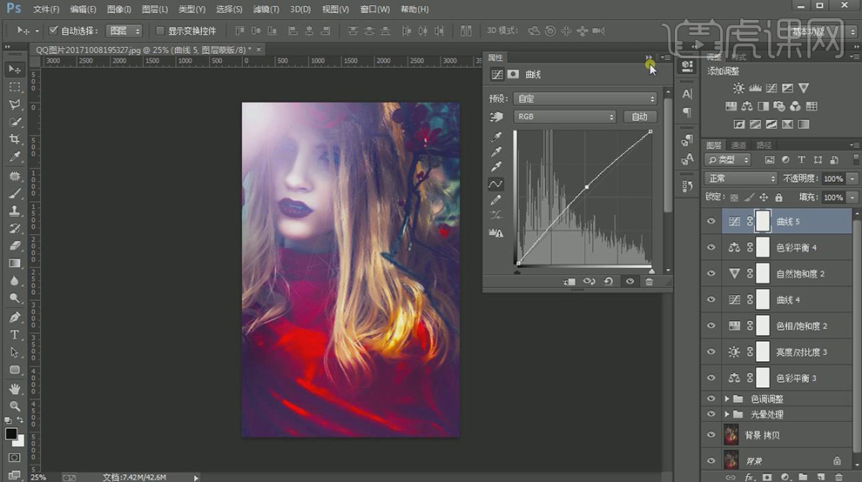Image resolution: width=862 pixels, height=482 pixels.
Task: Hide the 曲线 5 layer
Action: (x=711, y=222)
